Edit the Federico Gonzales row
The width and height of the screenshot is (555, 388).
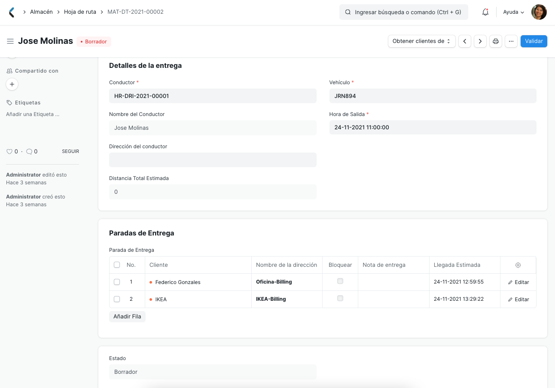click(518, 282)
